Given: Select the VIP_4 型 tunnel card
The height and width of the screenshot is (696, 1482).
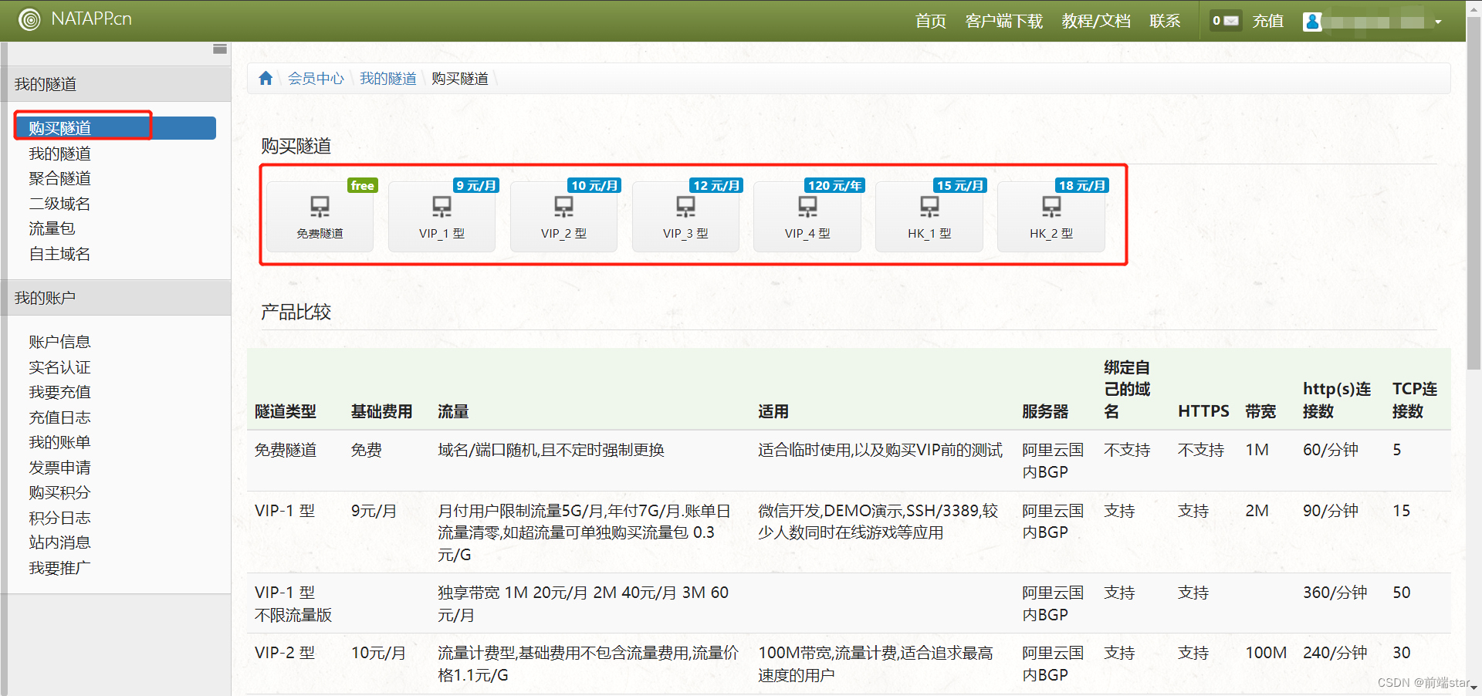Looking at the screenshot, I should pos(807,217).
